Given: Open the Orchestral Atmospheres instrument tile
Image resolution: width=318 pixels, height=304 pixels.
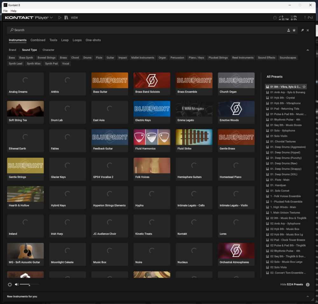Looking at the screenshot, I should click(236, 254).
